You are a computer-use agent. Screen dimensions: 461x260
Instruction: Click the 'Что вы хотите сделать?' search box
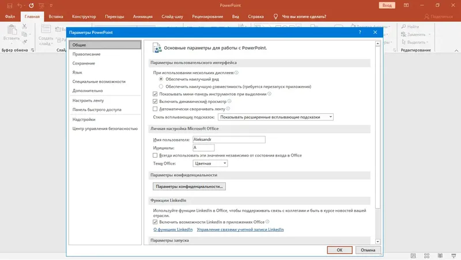pyautogui.click(x=304, y=17)
